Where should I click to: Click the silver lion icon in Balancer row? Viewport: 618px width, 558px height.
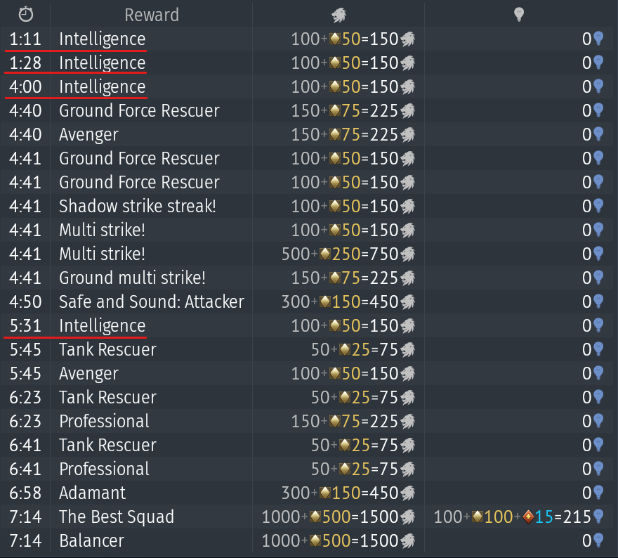point(408,540)
